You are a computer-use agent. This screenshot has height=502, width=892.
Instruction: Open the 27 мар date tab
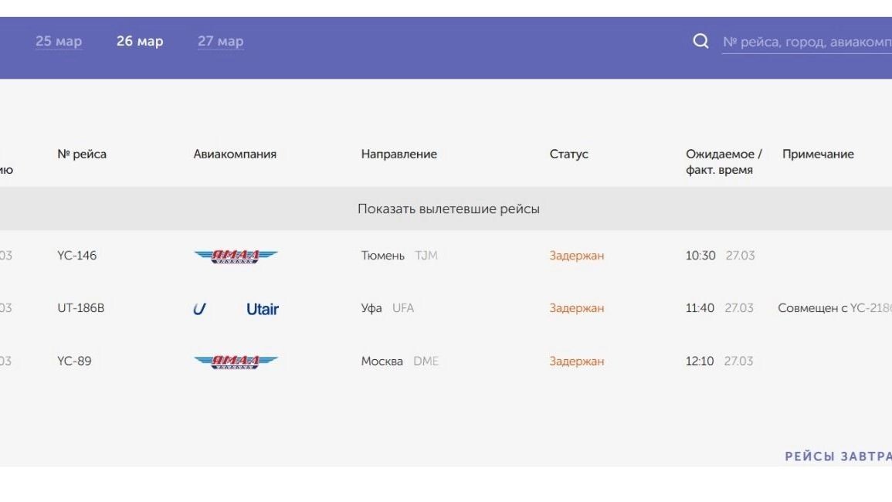(x=220, y=42)
